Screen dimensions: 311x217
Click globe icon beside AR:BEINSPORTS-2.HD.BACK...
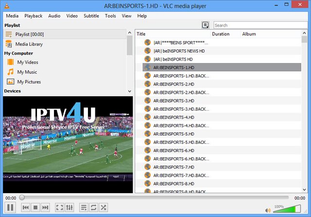(x=147, y=92)
